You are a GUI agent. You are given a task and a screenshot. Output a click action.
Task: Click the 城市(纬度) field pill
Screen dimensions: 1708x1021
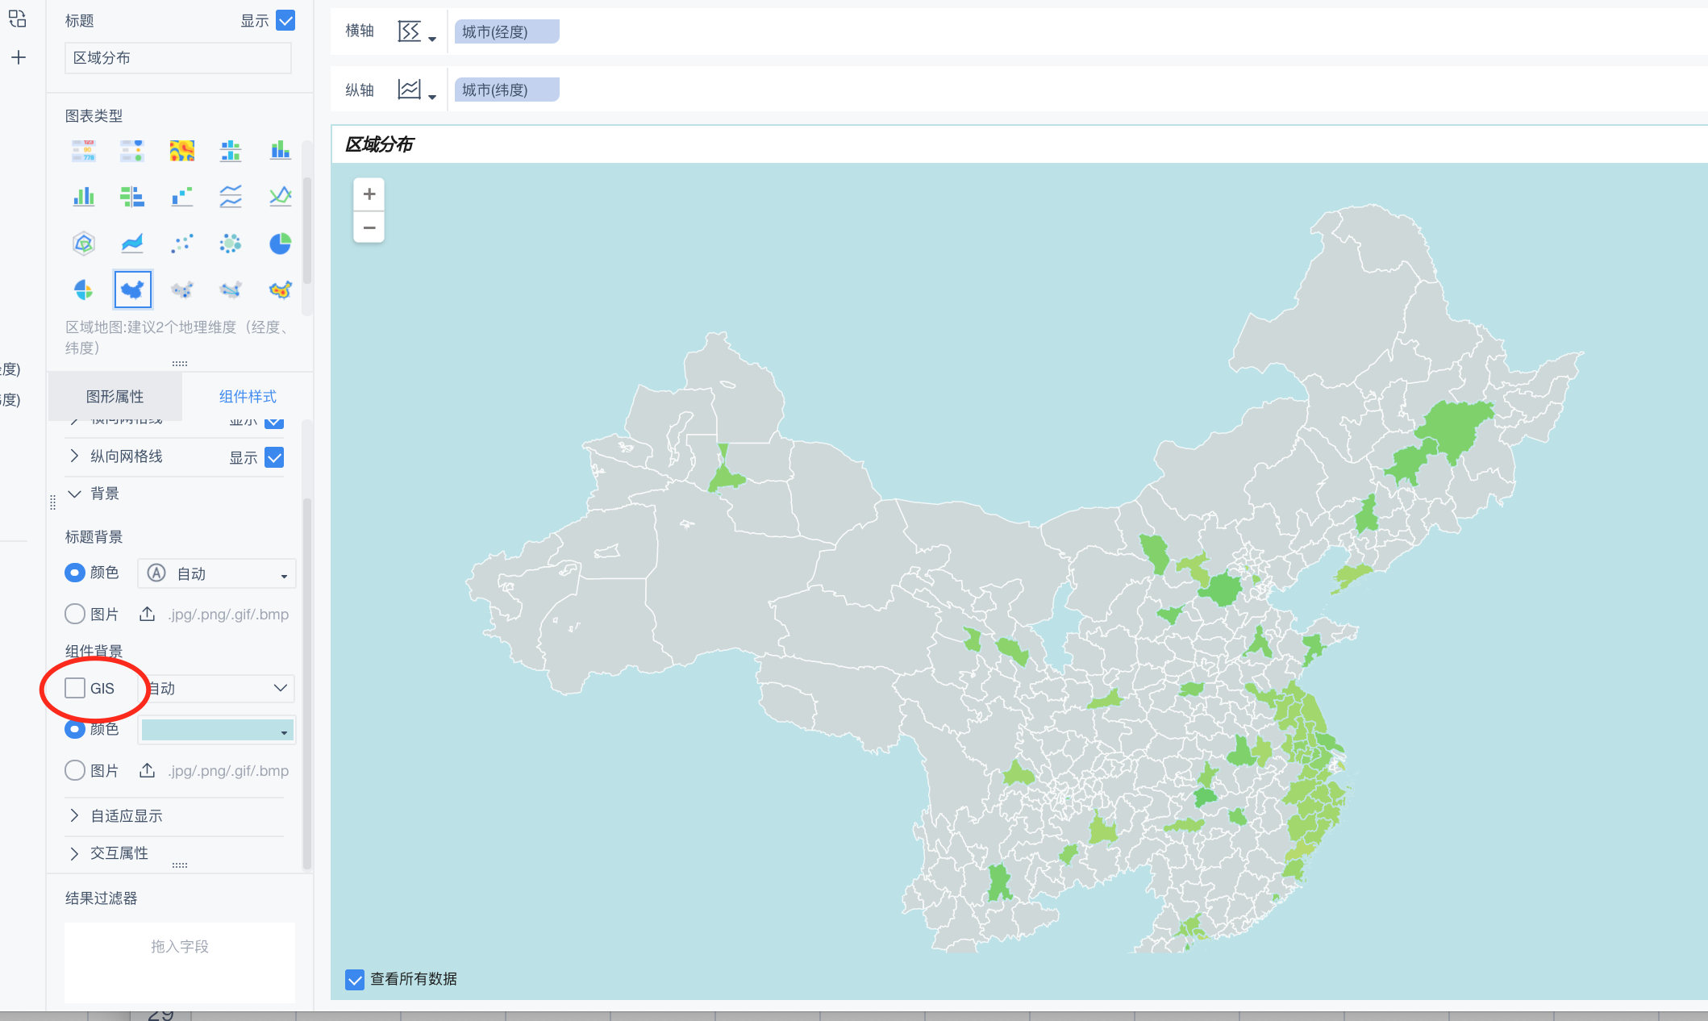tap(506, 90)
